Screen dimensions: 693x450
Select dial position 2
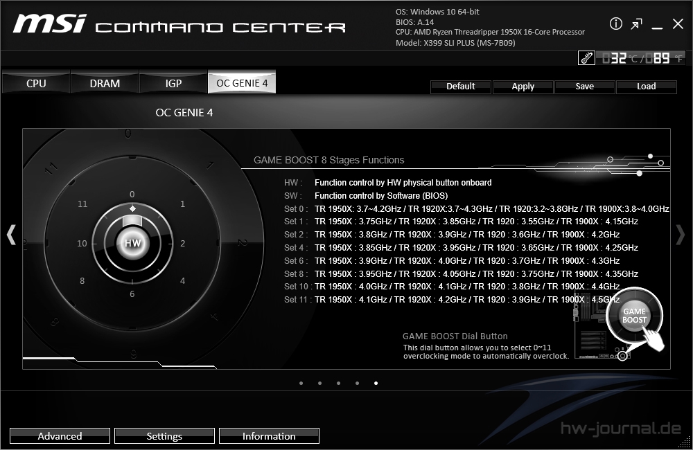(182, 243)
